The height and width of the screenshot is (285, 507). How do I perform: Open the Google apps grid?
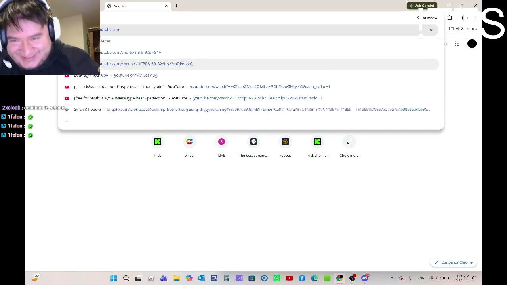pyautogui.click(x=457, y=44)
